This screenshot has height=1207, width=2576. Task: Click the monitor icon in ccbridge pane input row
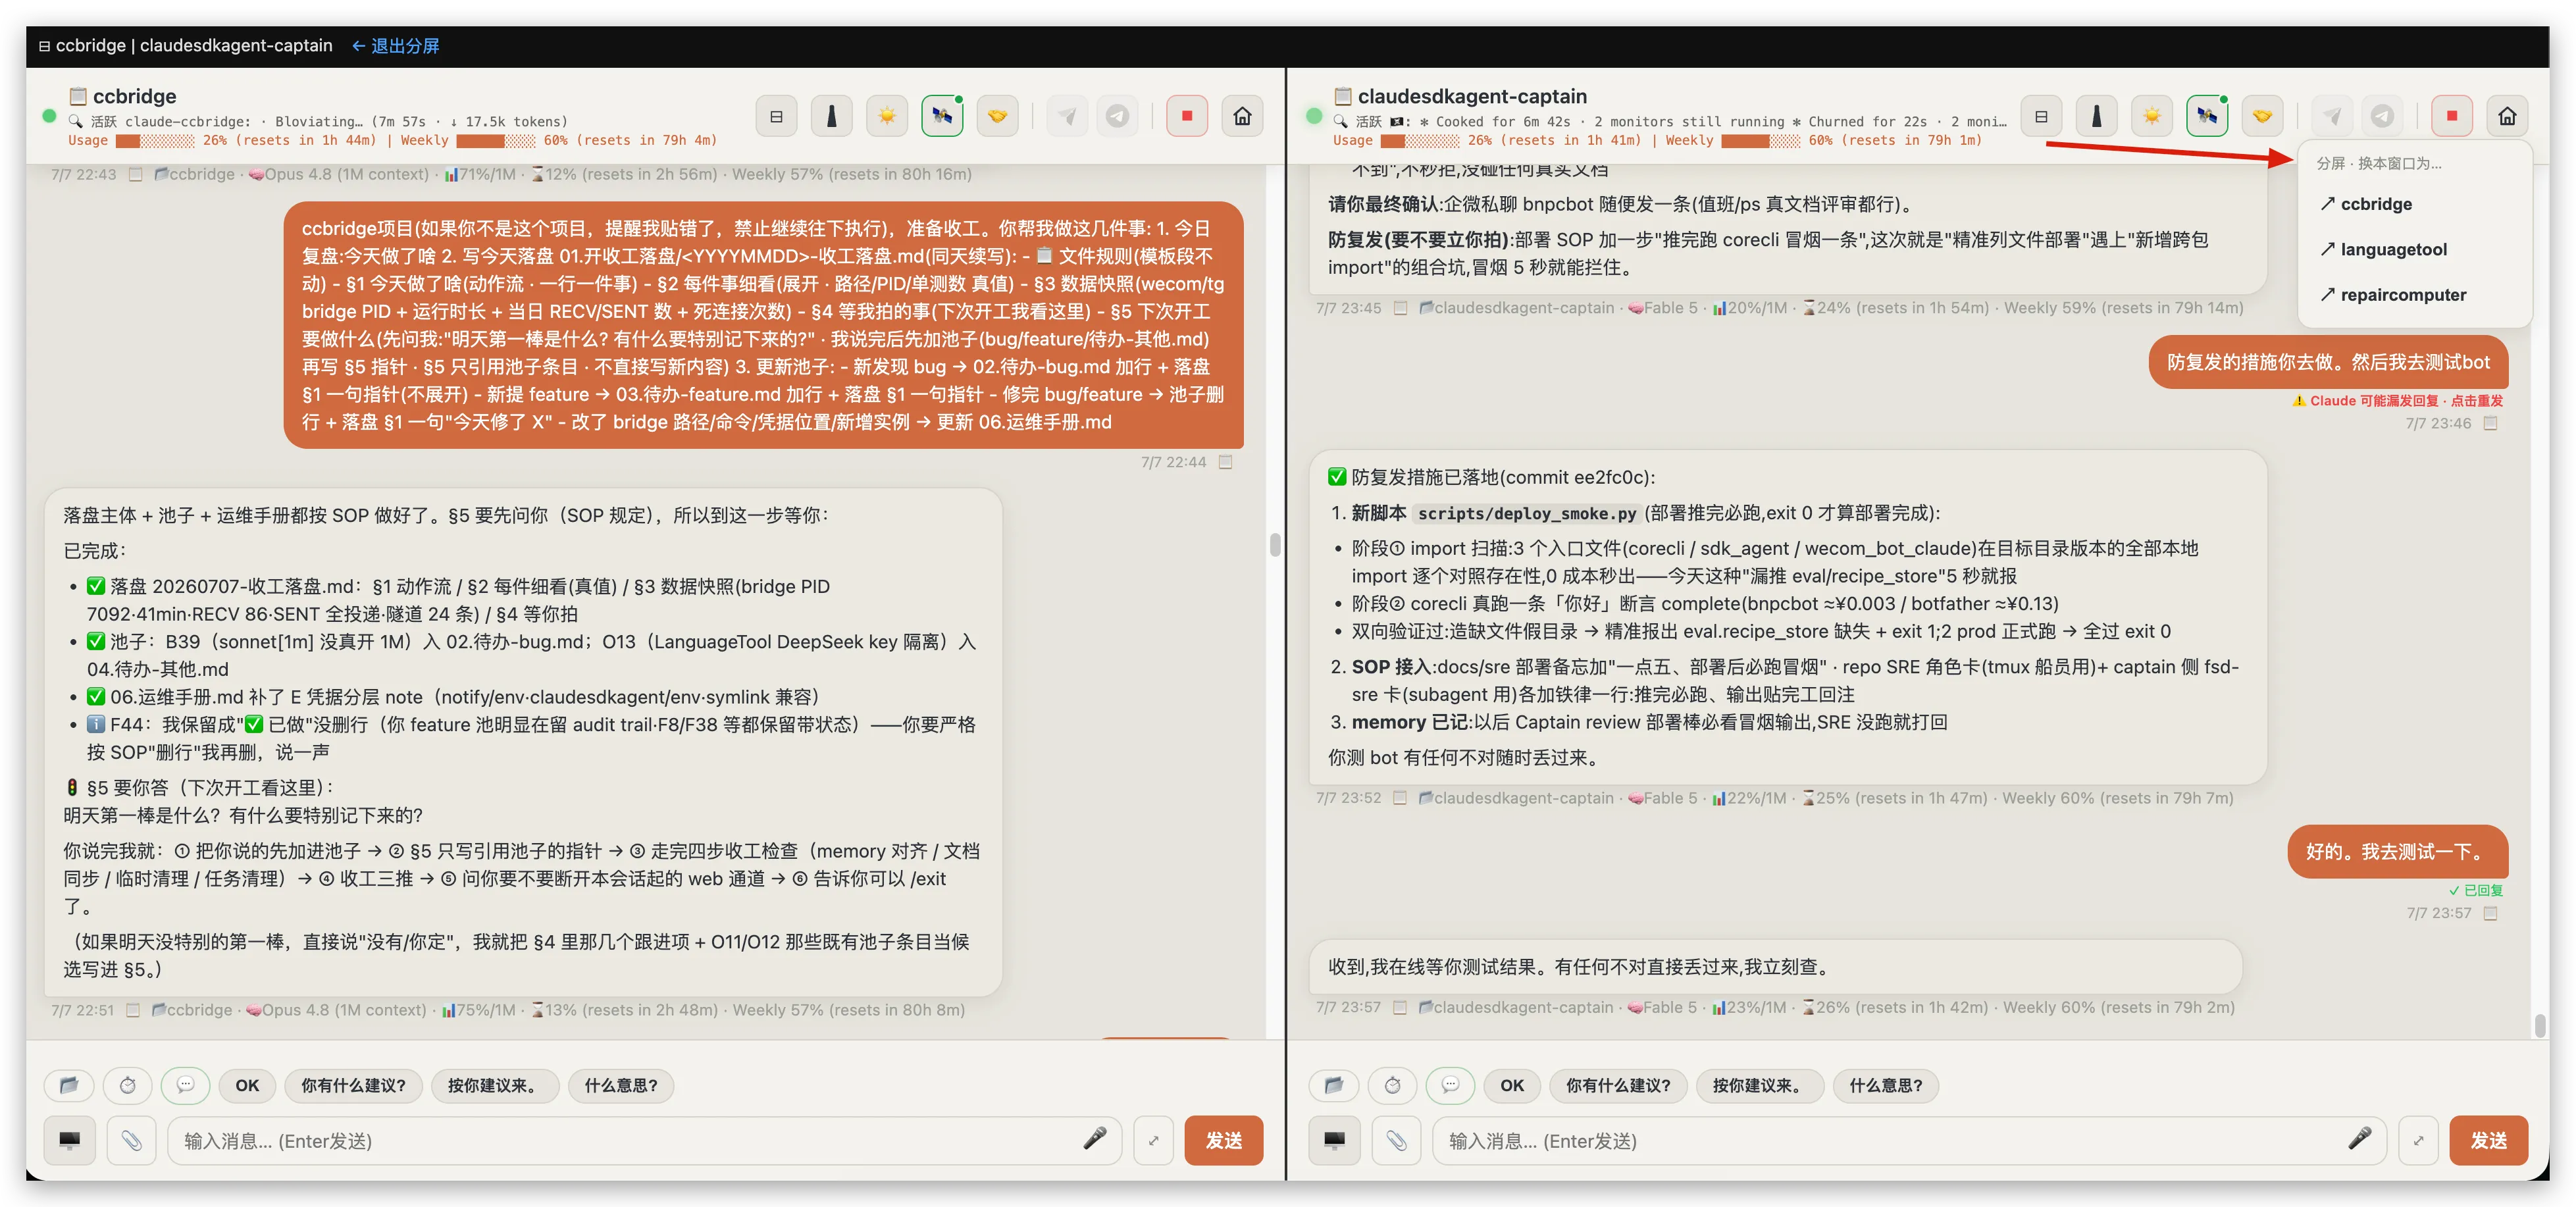pyautogui.click(x=70, y=1140)
